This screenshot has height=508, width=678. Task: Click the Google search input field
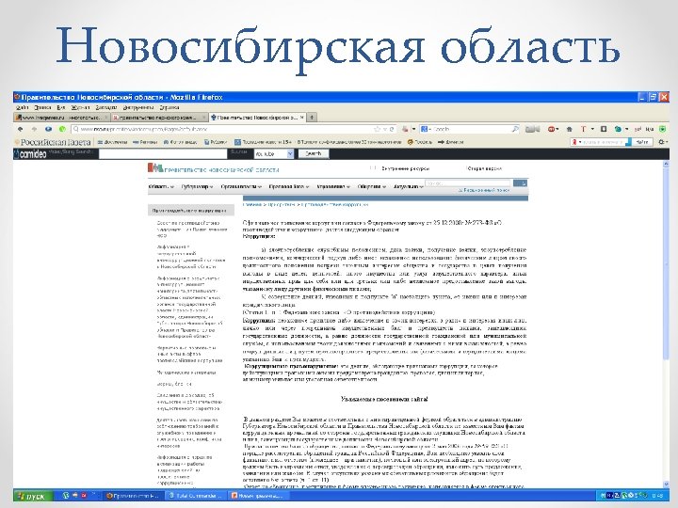pyautogui.click(x=472, y=129)
